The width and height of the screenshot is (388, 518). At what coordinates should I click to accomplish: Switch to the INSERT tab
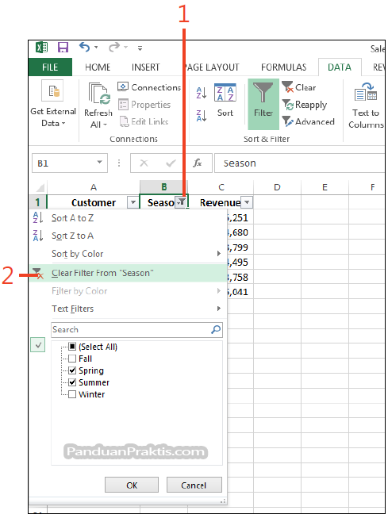(x=145, y=67)
